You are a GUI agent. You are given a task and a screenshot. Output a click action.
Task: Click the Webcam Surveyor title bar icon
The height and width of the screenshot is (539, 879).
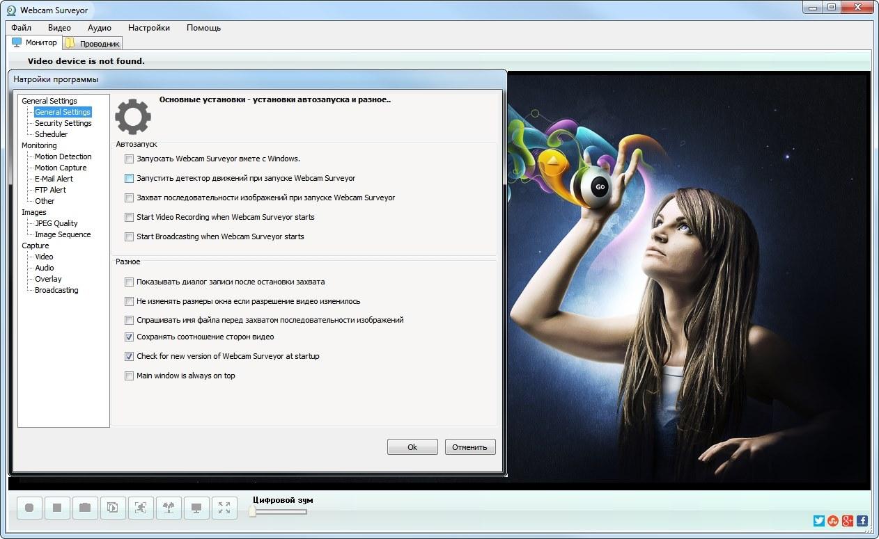(x=11, y=10)
